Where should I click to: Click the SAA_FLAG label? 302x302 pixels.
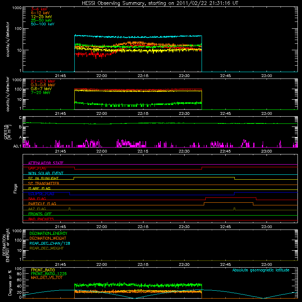(x=37, y=199)
